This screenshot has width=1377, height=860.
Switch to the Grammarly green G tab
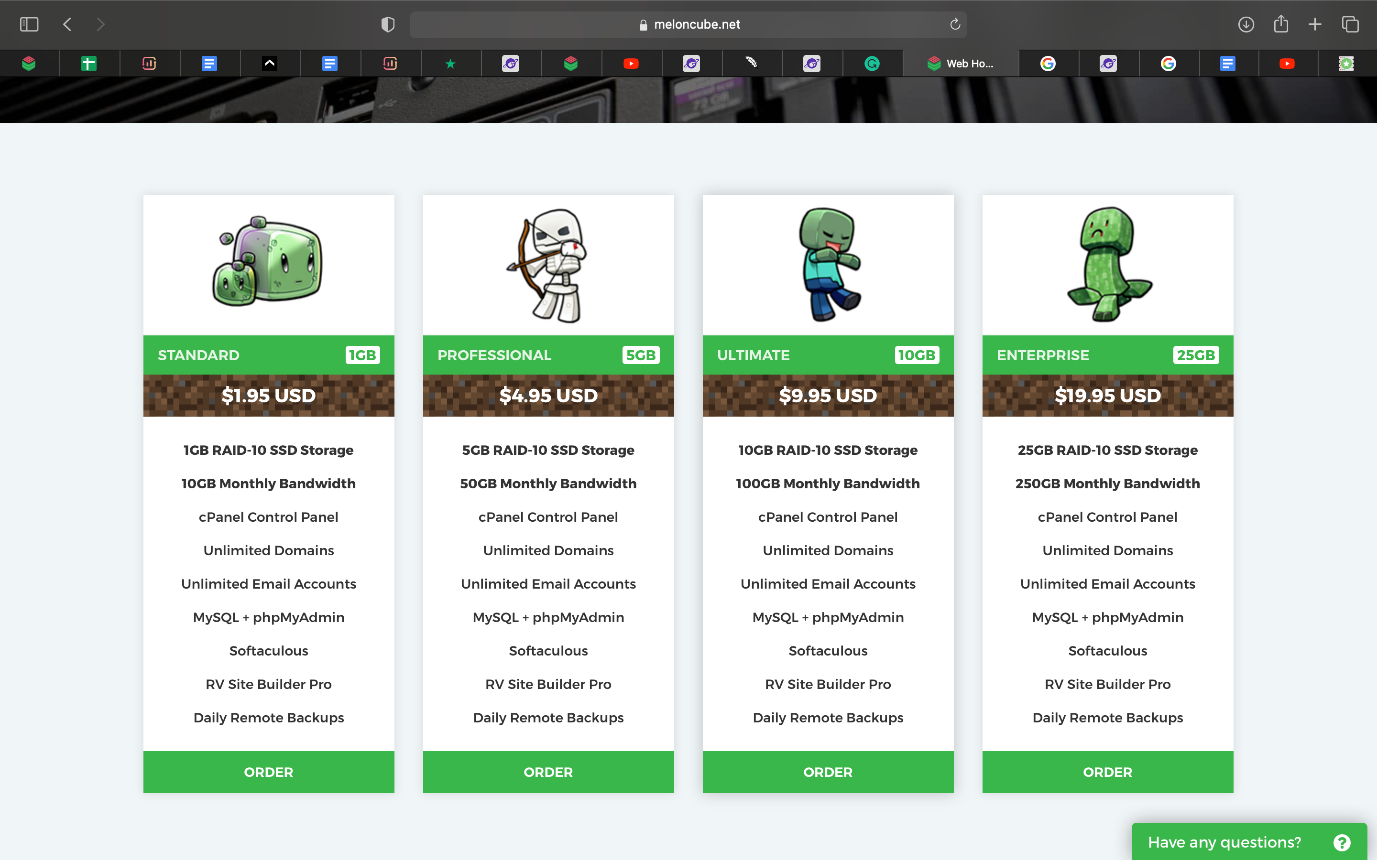tap(872, 63)
